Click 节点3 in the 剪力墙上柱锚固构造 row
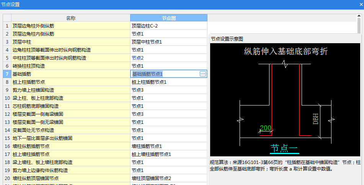Image resolution: width=364 pixels, height=185 pixels. coord(137,90)
